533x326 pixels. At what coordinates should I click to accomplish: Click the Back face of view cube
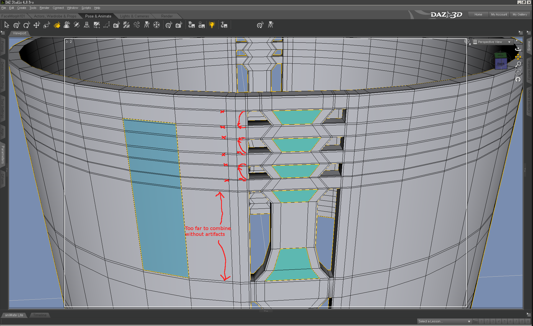coord(501,64)
